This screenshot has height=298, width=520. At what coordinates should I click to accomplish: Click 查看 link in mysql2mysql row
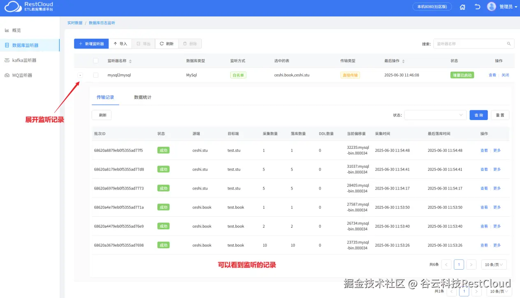click(x=492, y=75)
